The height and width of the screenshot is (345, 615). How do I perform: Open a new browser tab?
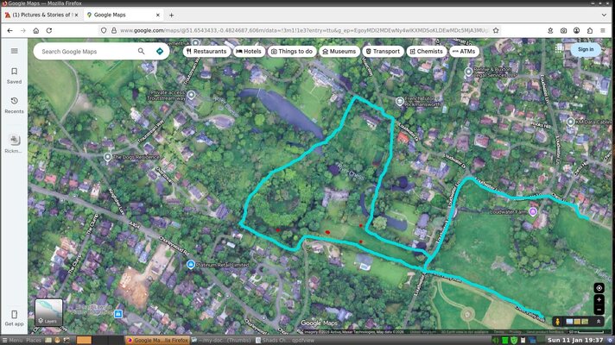[171, 15]
